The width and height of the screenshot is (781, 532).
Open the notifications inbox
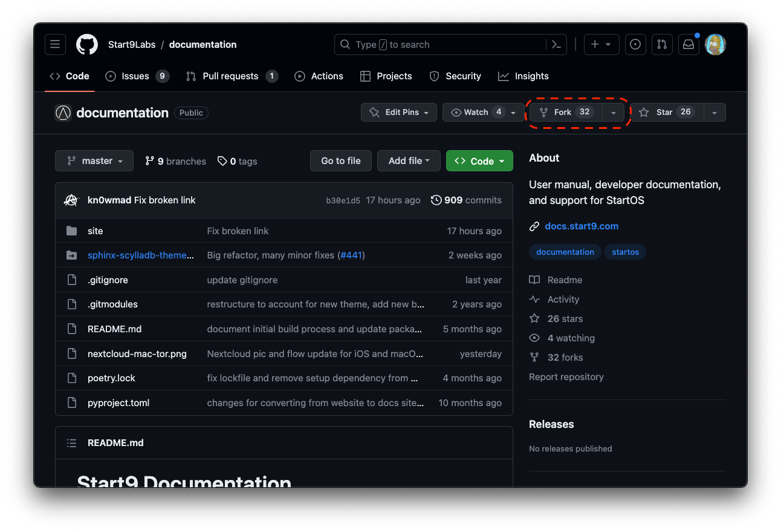[689, 45]
